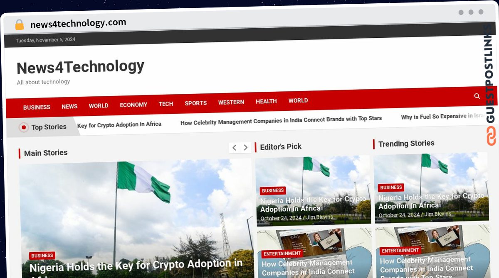The height and width of the screenshot is (278, 499).
Task: Click October 24, 2024 date in Editor's Pick
Action: 281,218
